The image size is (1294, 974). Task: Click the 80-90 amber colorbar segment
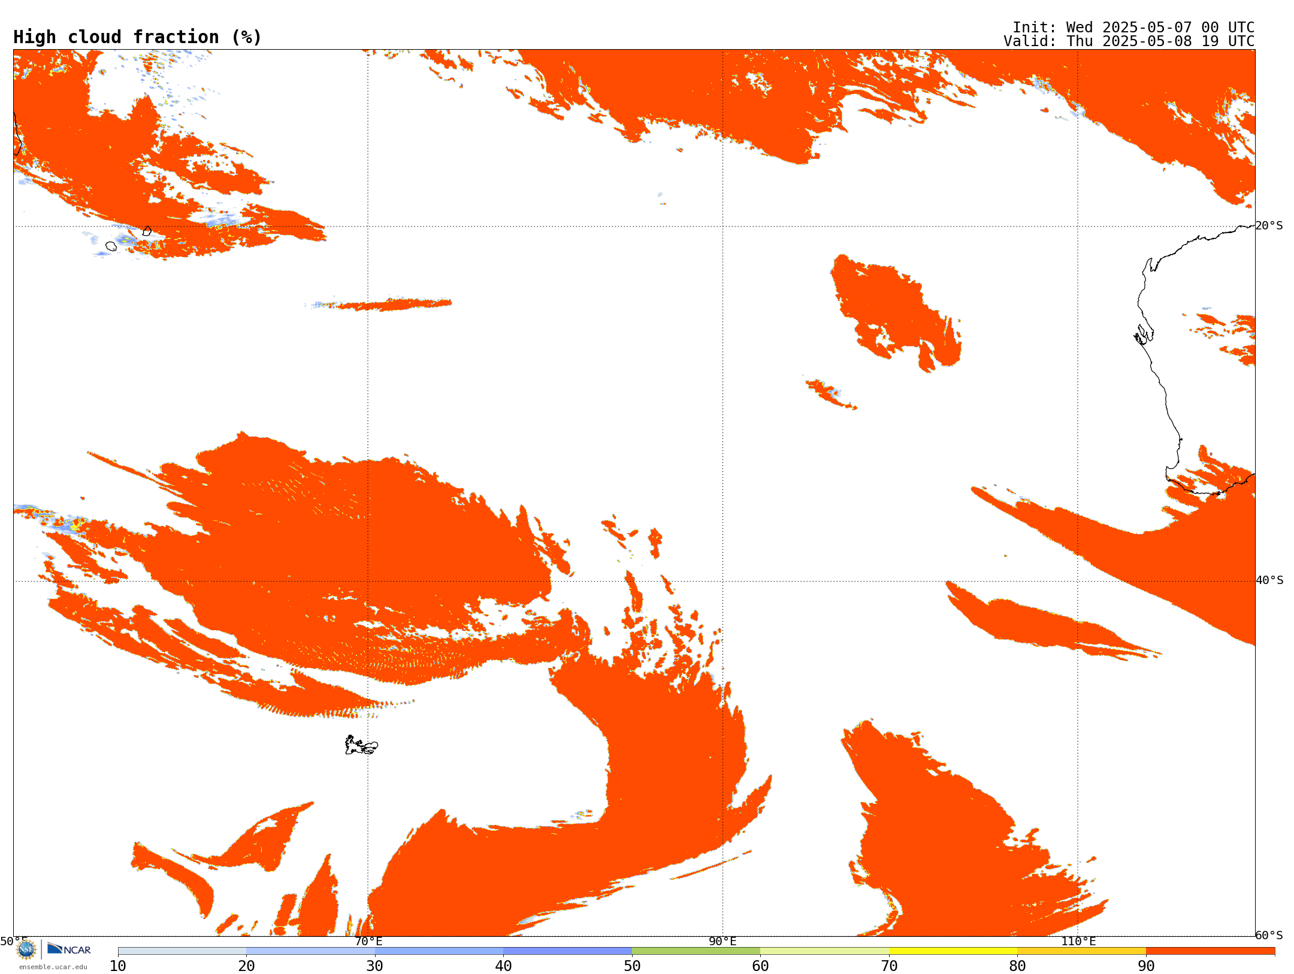coord(1081,951)
